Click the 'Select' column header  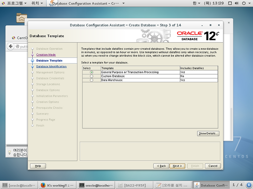tap(92, 68)
